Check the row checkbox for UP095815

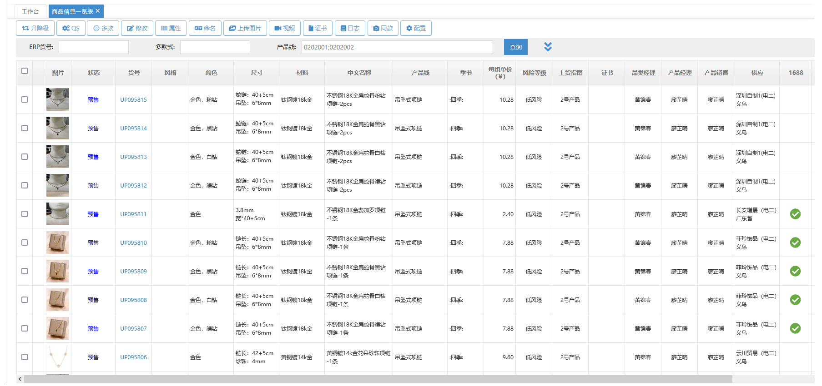point(25,99)
